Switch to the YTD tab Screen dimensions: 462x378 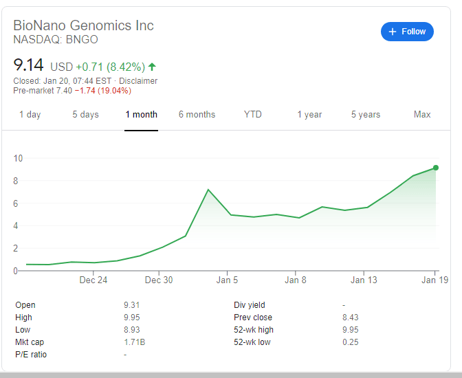(x=253, y=115)
